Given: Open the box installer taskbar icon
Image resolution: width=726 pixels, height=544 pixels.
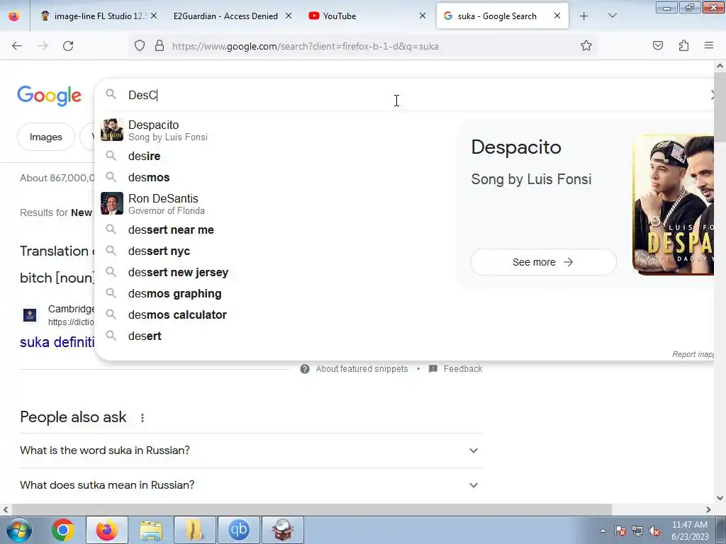Looking at the screenshot, I should (283, 530).
